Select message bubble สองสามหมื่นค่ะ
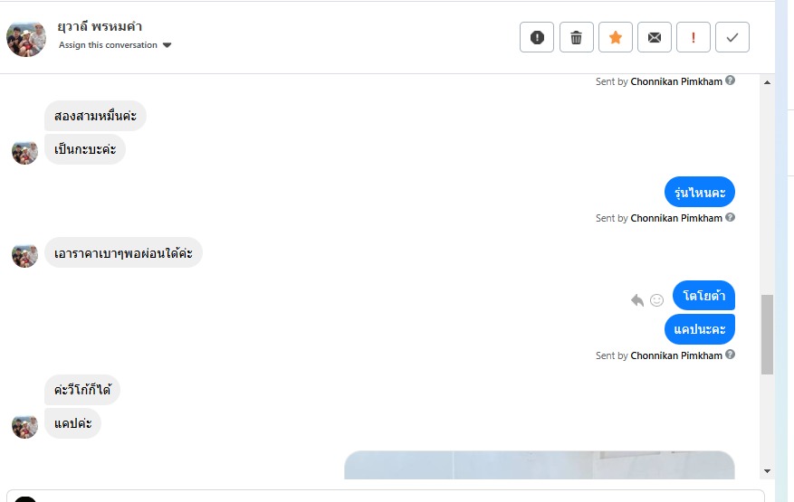 [95, 116]
